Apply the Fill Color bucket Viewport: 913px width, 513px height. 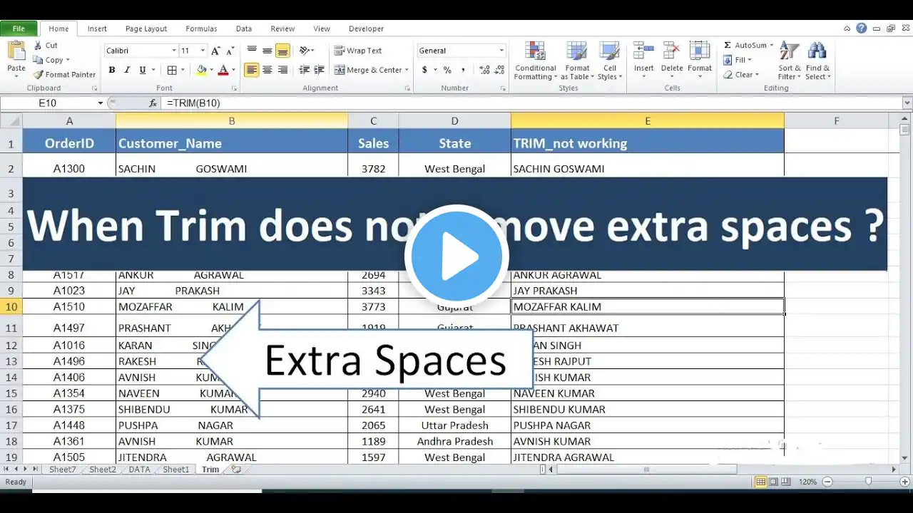(201, 70)
